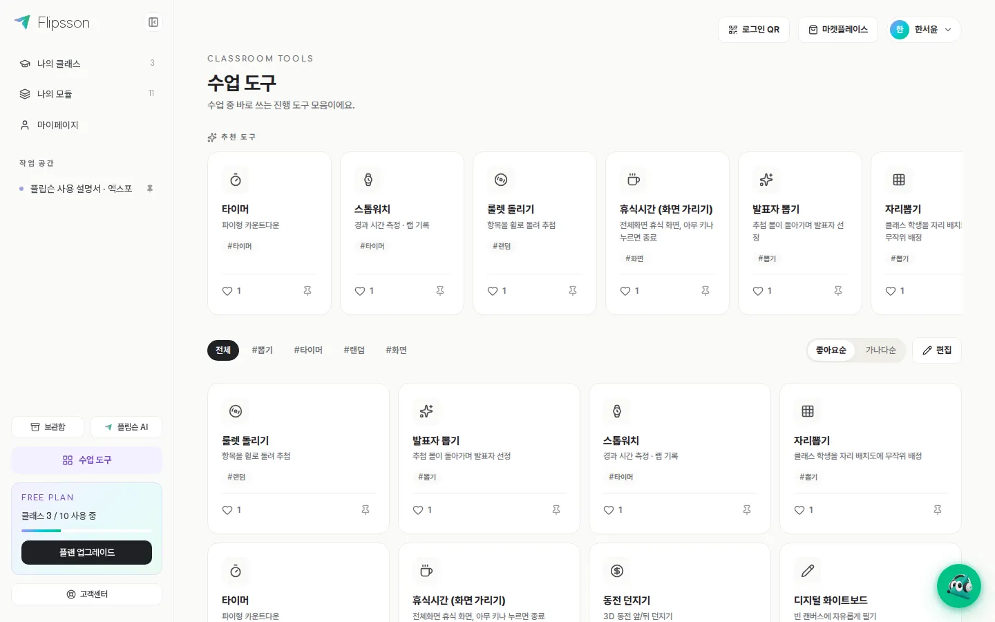Open the floating chatbot mascot
Viewport: 995px width, 622px height.
click(958, 586)
